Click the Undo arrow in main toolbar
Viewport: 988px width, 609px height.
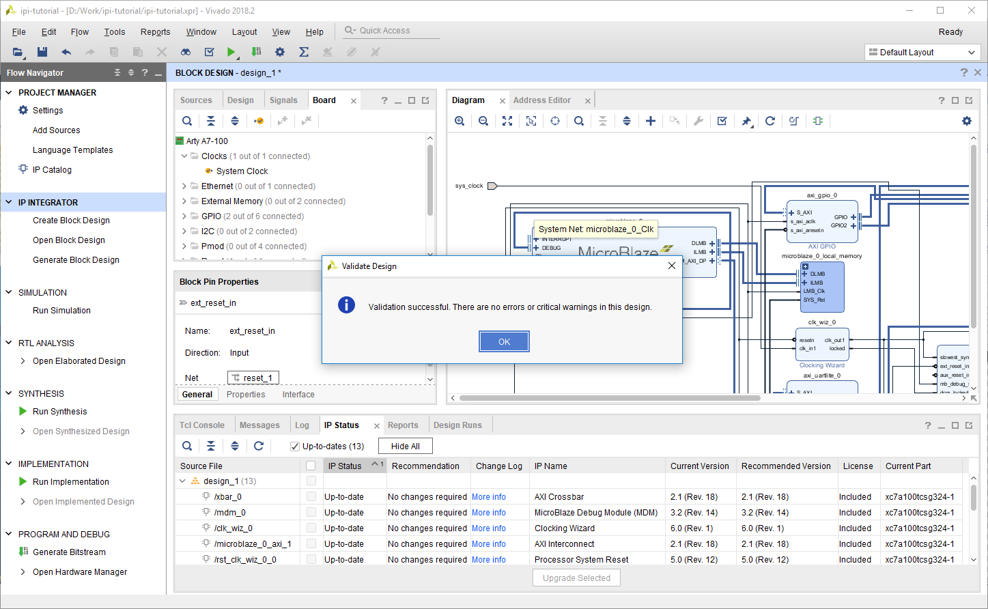click(x=66, y=52)
